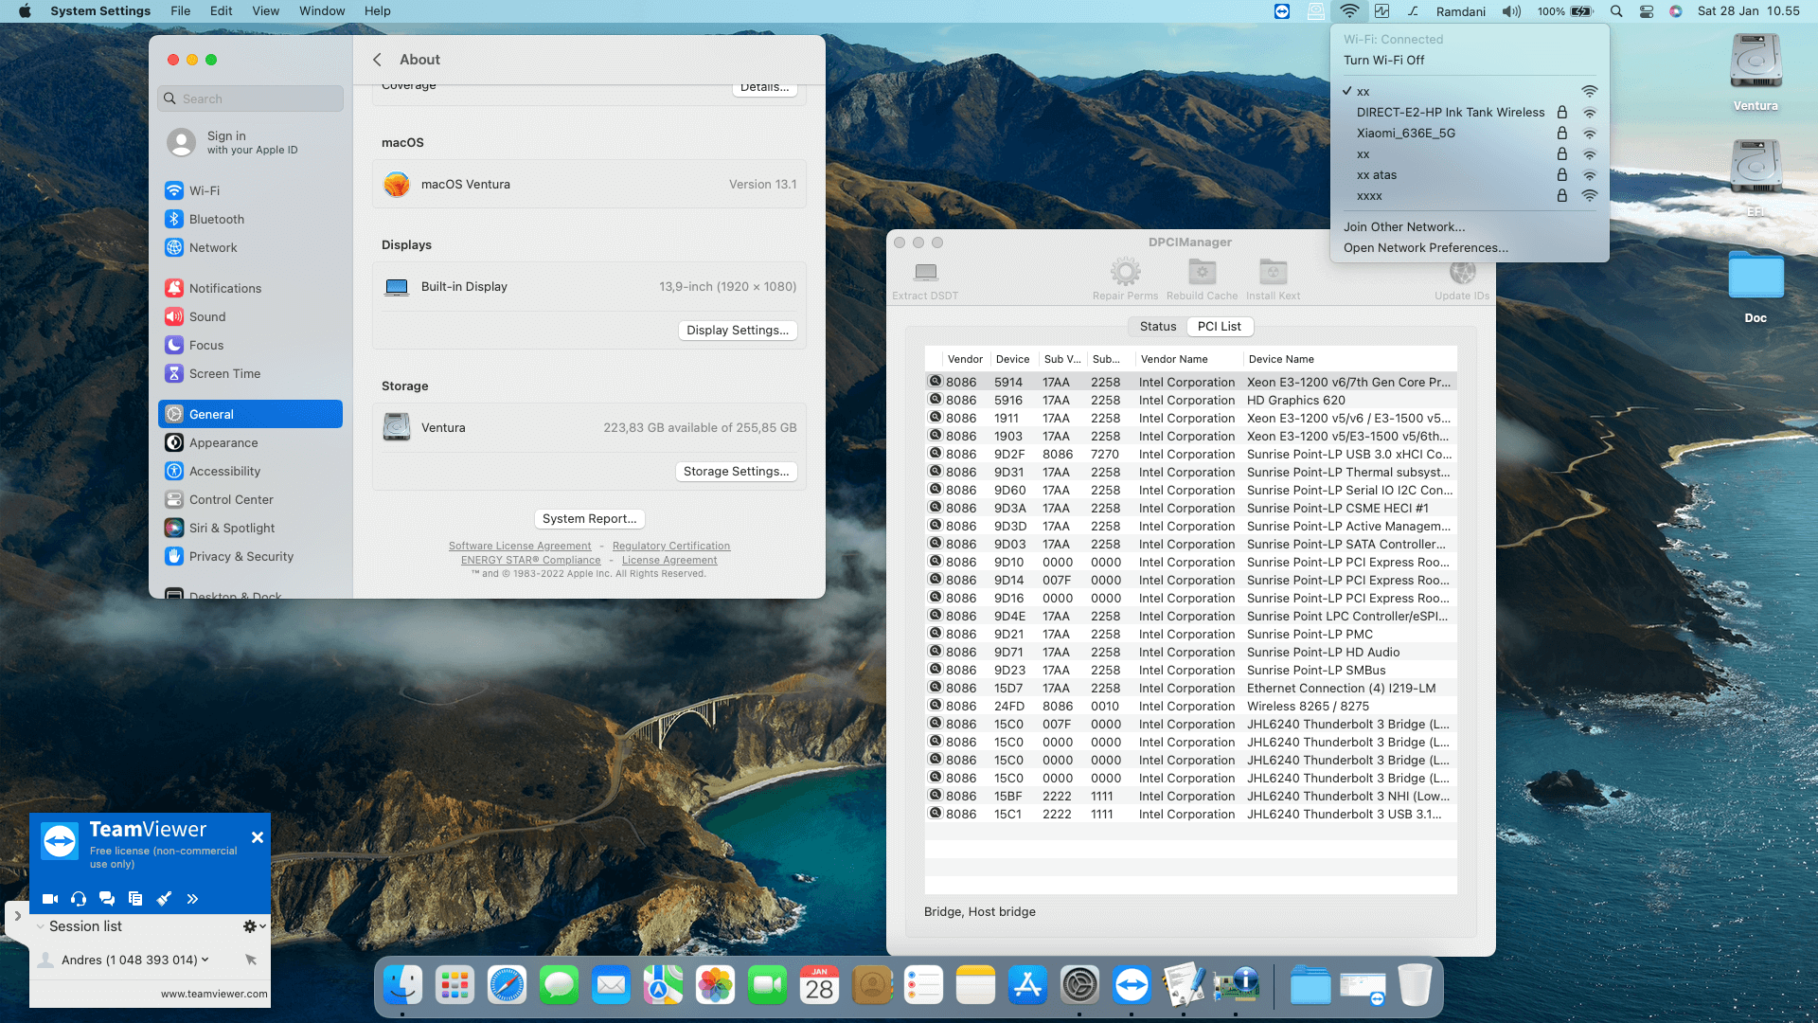
Task: Click the TeamViewer video camera icon
Action: coord(50,898)
